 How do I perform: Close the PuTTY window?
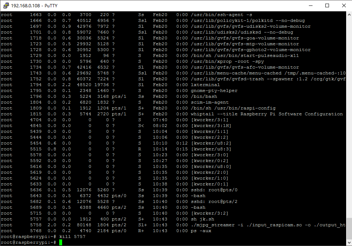[344, 5]
